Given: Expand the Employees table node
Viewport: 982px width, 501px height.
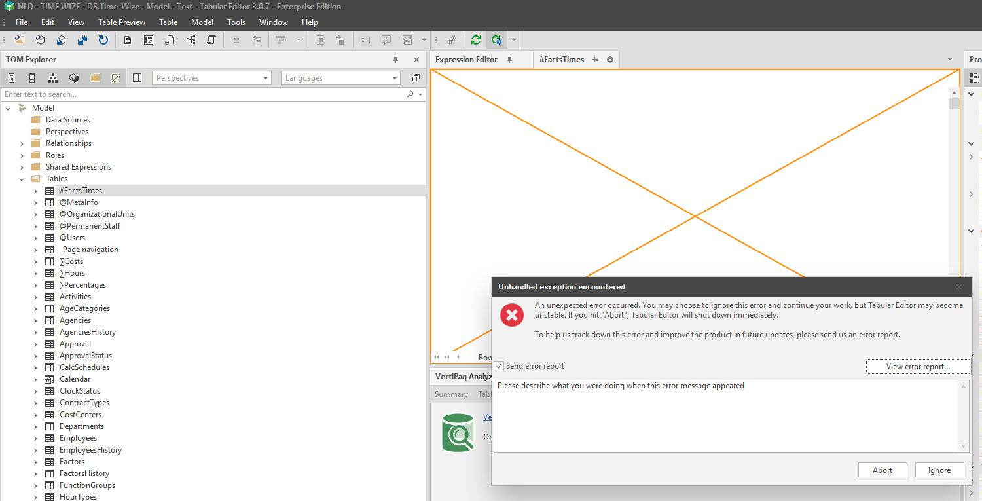Looking at the screenshot, I should click(35, 438).
